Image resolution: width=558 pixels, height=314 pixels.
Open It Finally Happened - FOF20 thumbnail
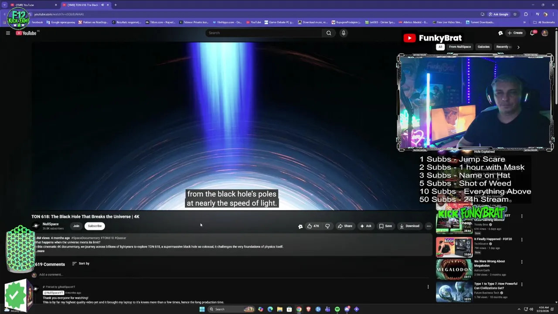[454, 247]
